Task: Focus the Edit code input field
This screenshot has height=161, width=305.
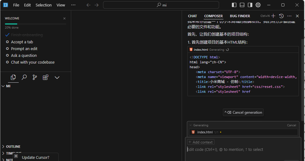Action: (x=243, y=150)
